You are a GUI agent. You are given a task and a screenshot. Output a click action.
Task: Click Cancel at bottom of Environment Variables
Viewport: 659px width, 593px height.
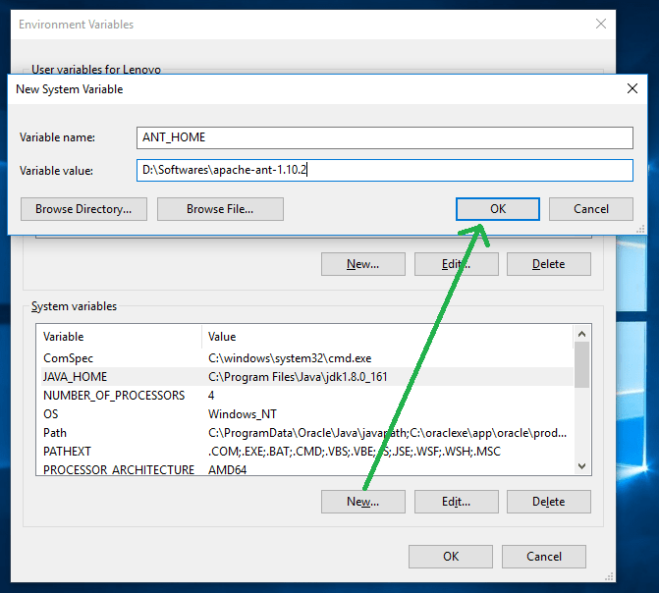[544, 557]
